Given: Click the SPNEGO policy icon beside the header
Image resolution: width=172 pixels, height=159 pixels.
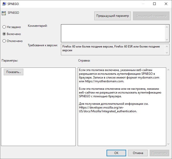Looking at the screenshot, I should coord(4,13).
